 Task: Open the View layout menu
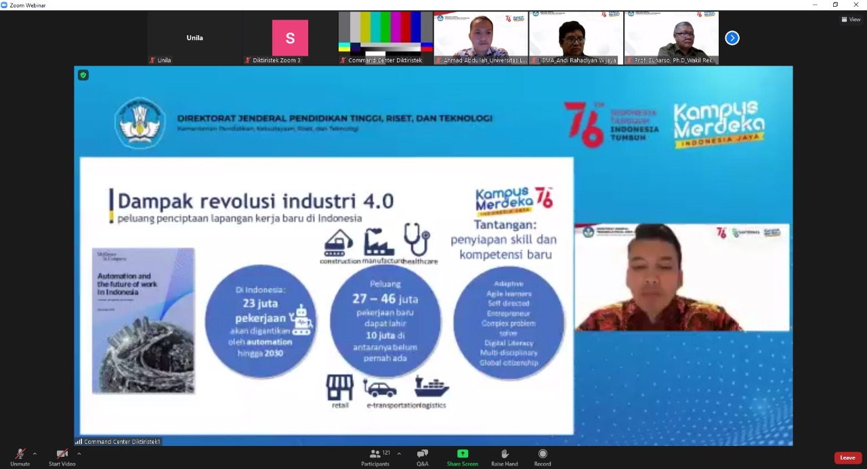(851, 20)
